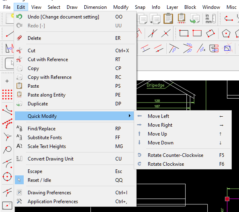Open the Block menu
The image size is (239, 212).
tap(190, 7)
